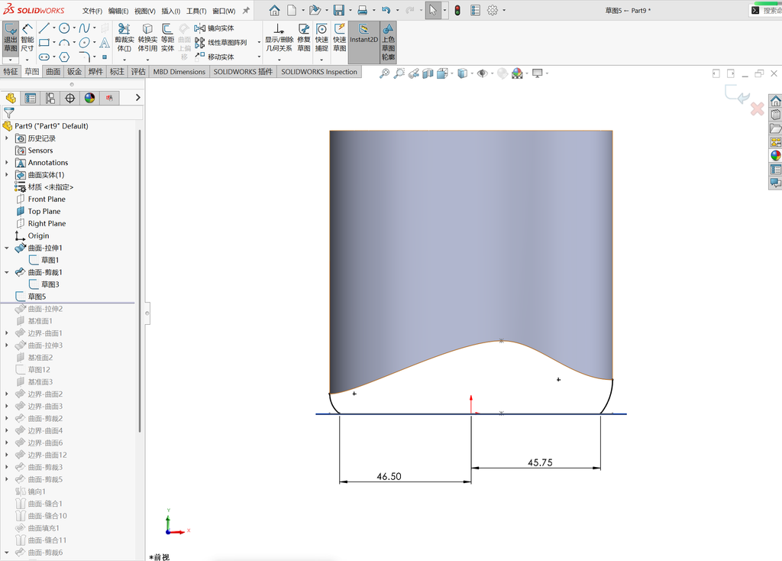Click the Exit Sketch (退出草图) icon
The image size is (782, 561).
click(11, 39)
